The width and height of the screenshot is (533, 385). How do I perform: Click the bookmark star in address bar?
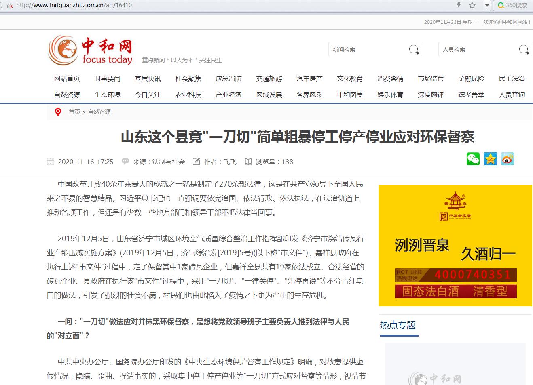(472, 5)
